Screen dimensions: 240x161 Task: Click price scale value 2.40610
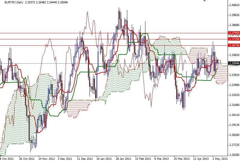click(x=234, y=5)
